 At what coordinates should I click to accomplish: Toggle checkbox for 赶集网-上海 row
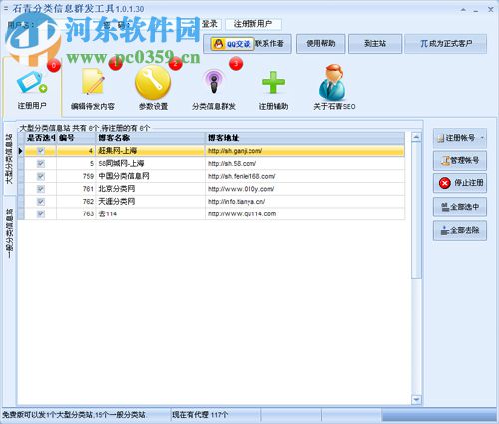pyautogui.click(x=41, y=151)
